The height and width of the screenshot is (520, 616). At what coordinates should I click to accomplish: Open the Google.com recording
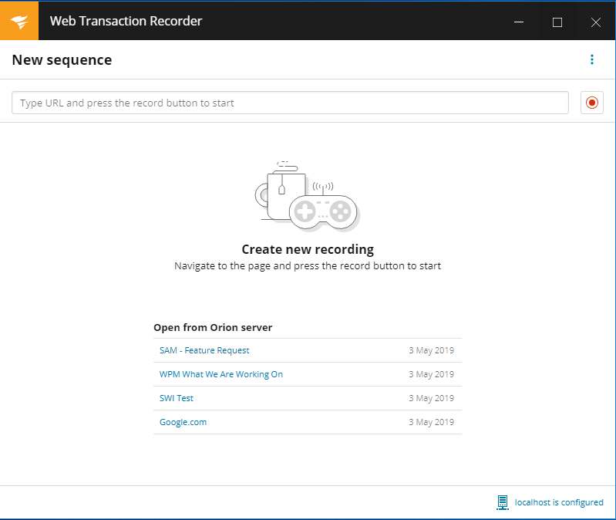pos(183,422)
